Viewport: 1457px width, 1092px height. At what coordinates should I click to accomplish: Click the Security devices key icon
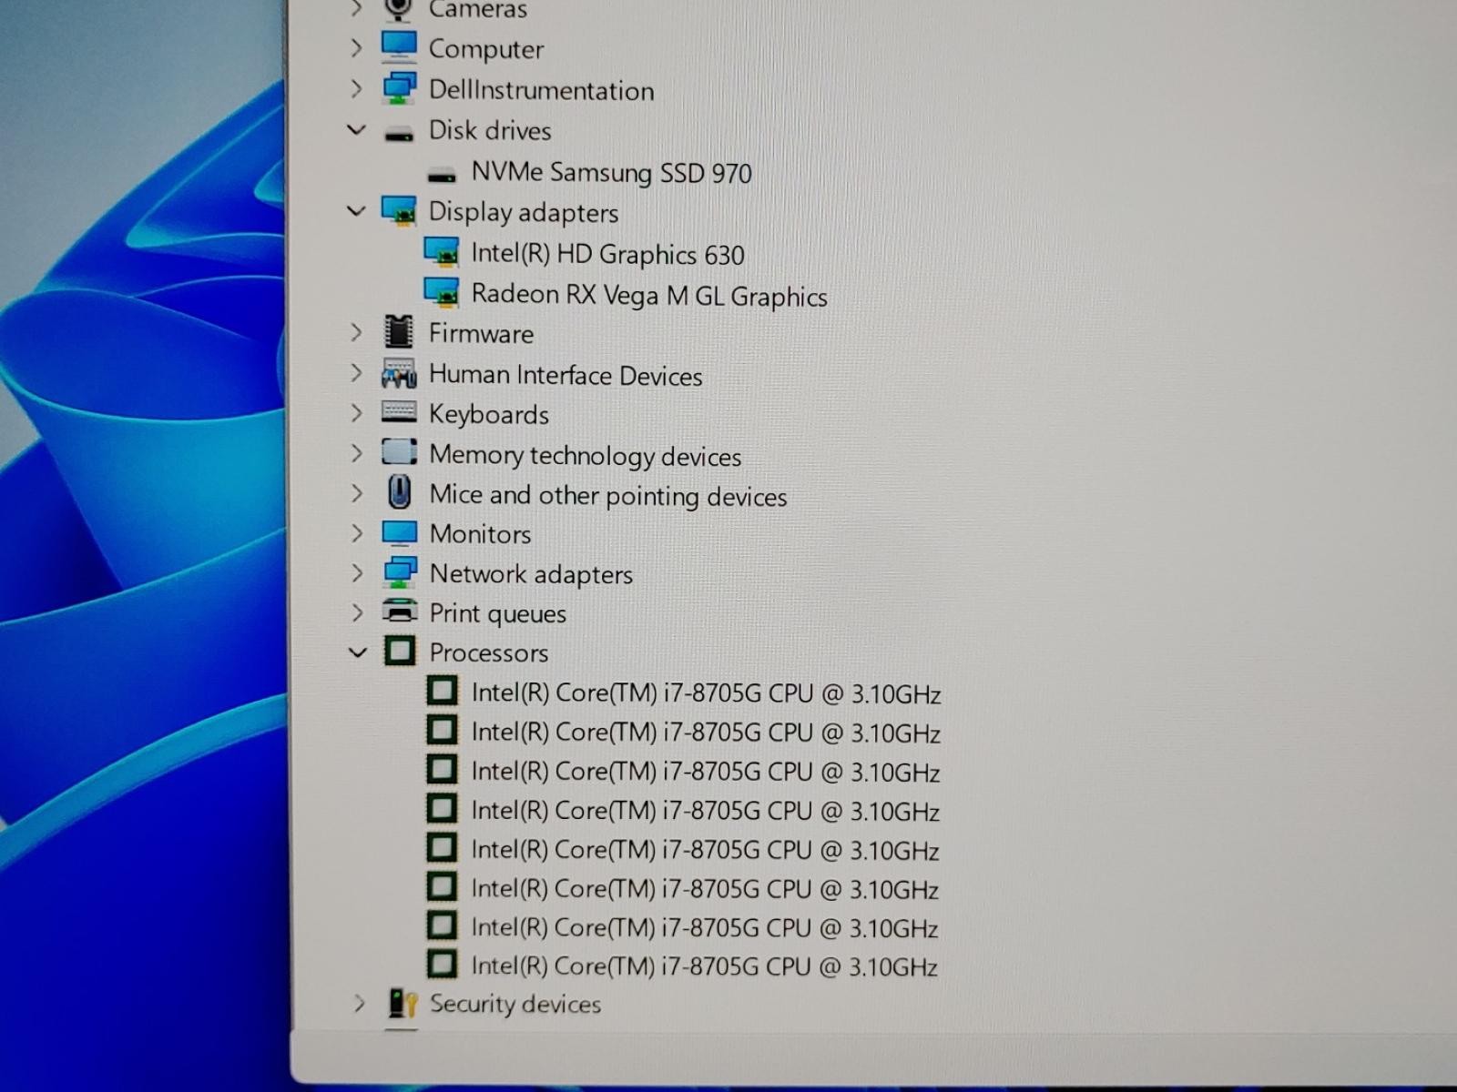pos(402,1003)
